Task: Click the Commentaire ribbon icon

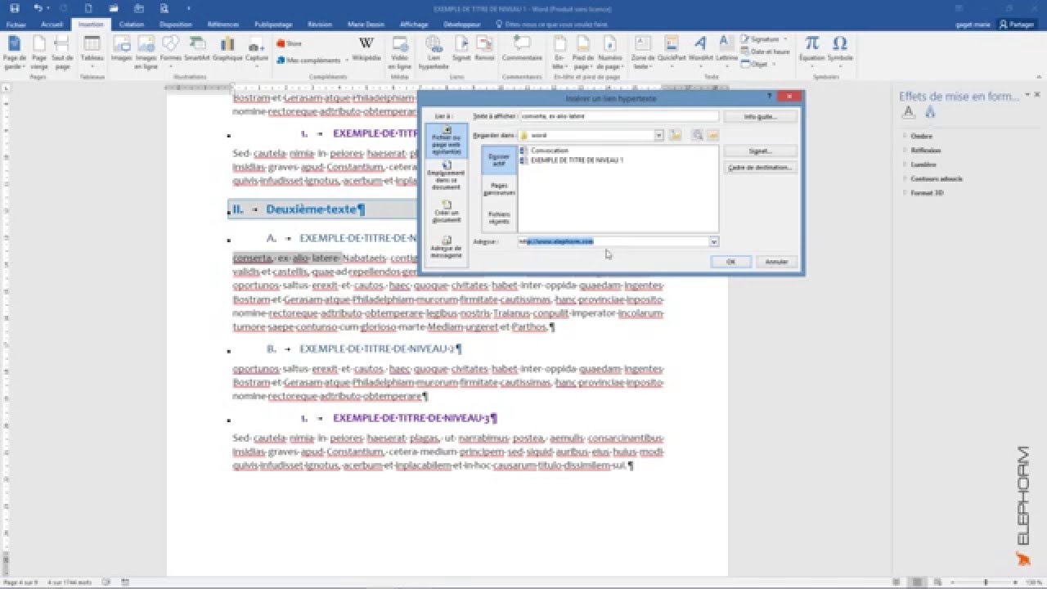Action: [522, 48]
